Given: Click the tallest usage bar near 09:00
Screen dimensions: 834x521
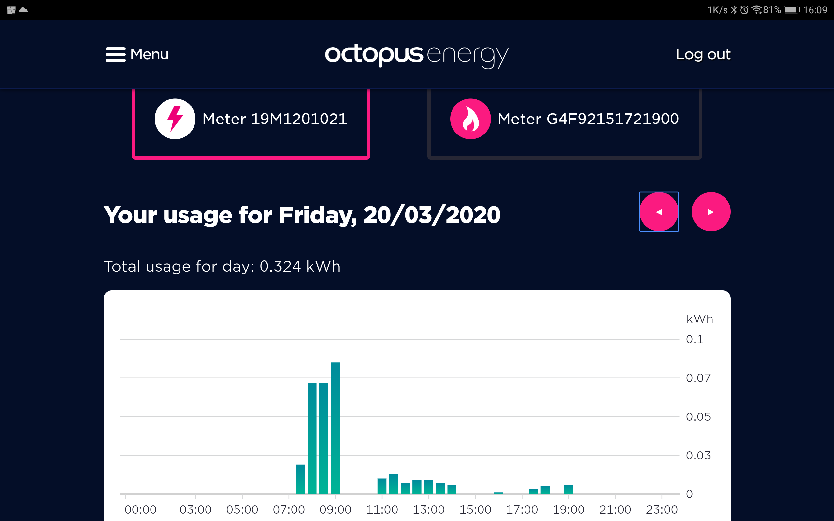Looking at the screenshot, I should (x=335, y=428).
